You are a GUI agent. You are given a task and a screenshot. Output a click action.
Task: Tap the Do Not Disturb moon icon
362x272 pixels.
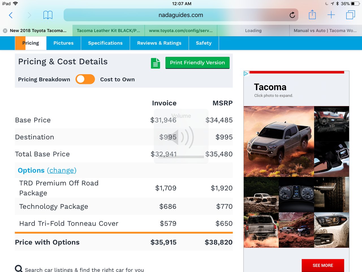pos(327,4)
